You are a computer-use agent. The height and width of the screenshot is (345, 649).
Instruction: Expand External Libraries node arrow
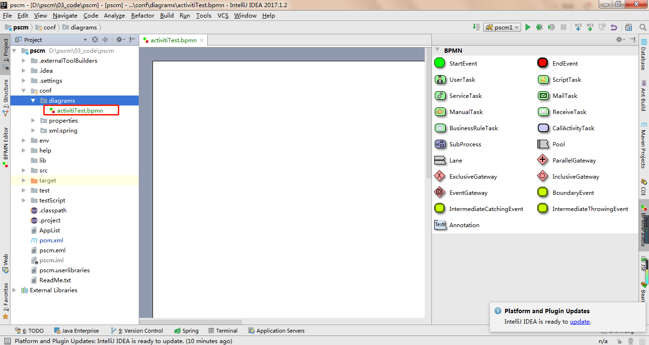tap(14, 290)
